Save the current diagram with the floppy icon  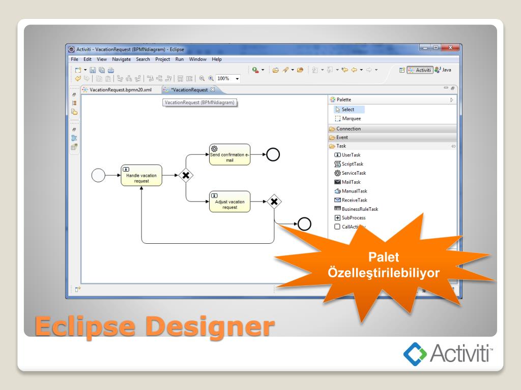[x=93, y=70]
